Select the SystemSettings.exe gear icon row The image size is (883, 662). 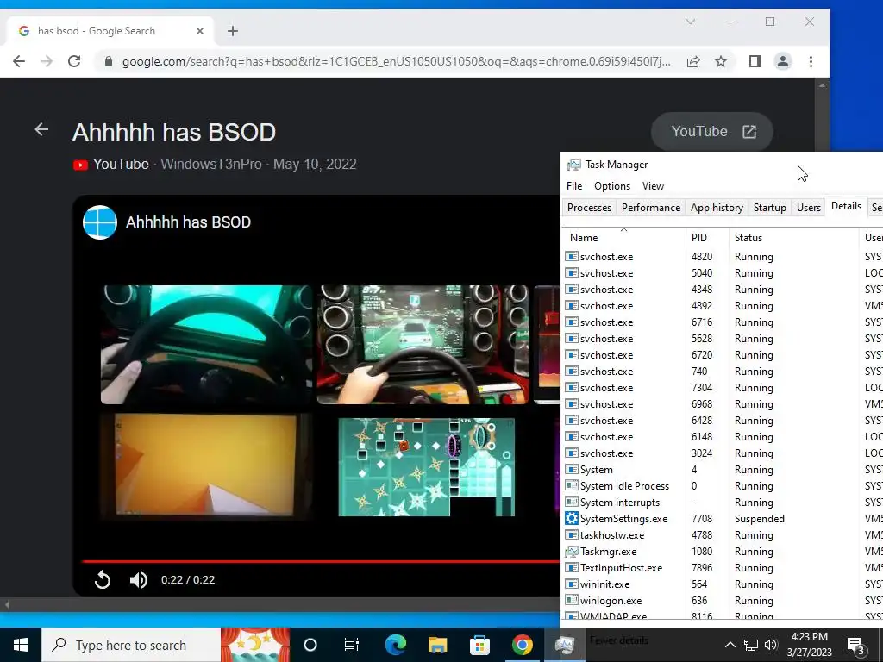coord(723,518)
